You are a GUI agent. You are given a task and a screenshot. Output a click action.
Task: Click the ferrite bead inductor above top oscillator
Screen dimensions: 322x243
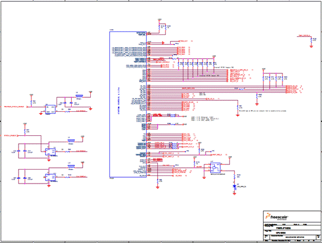coord(79,96)
